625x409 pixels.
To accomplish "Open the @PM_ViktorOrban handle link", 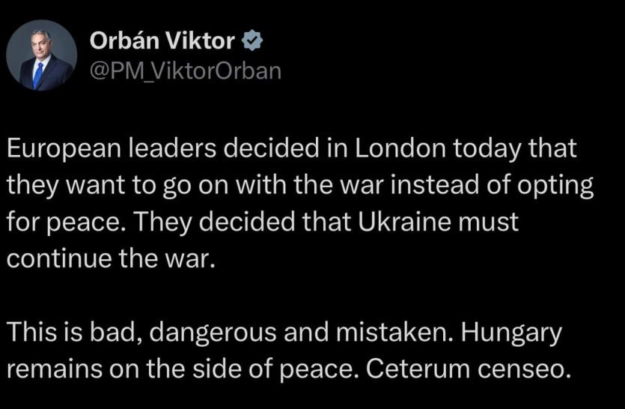I will 186,71.
